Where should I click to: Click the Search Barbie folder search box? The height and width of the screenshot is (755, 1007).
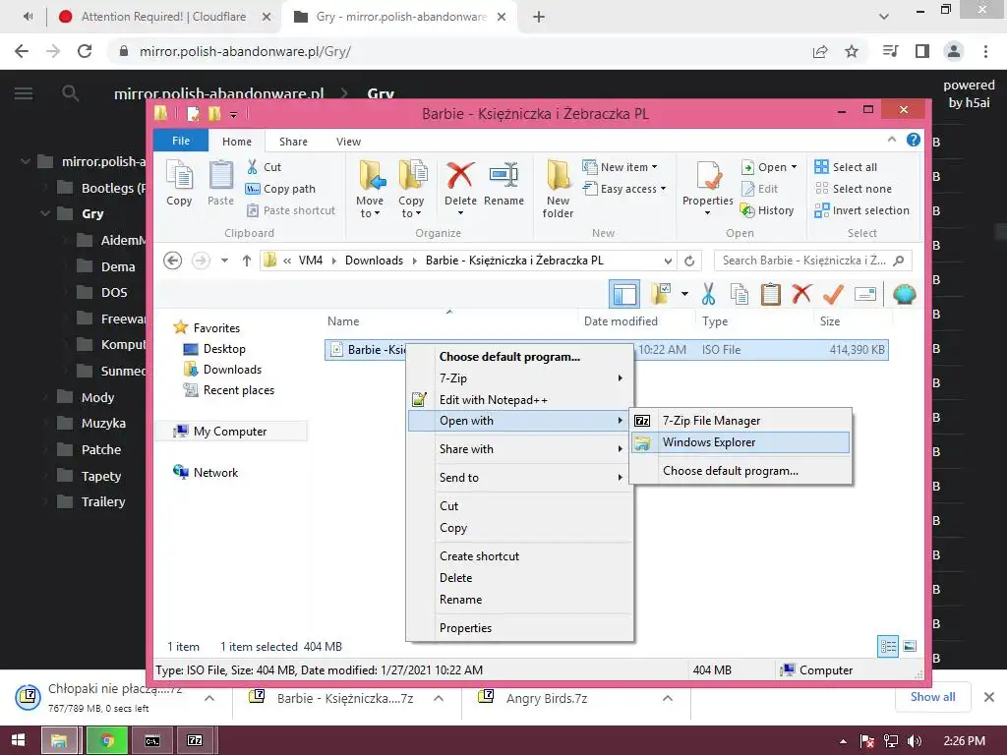pos(812,261)
